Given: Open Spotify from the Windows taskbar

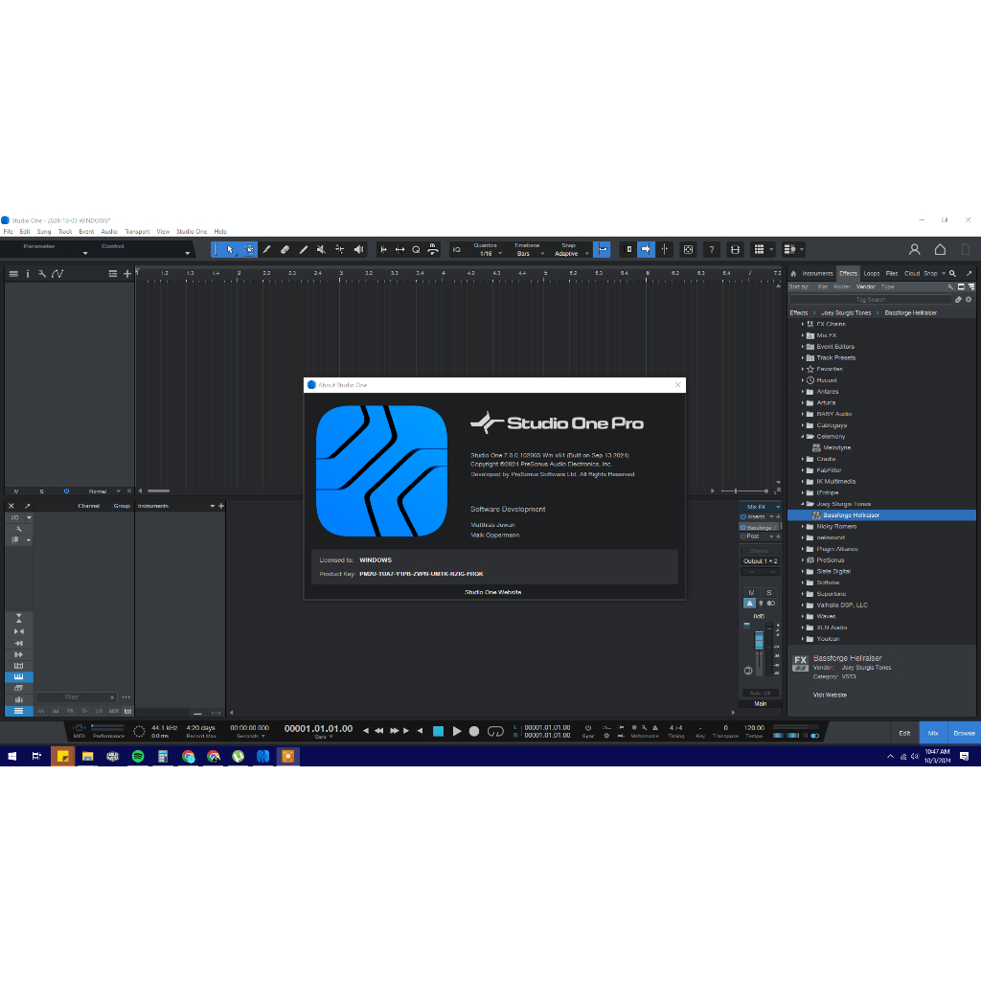Looking at the screenshot, I should click(138, 756).
